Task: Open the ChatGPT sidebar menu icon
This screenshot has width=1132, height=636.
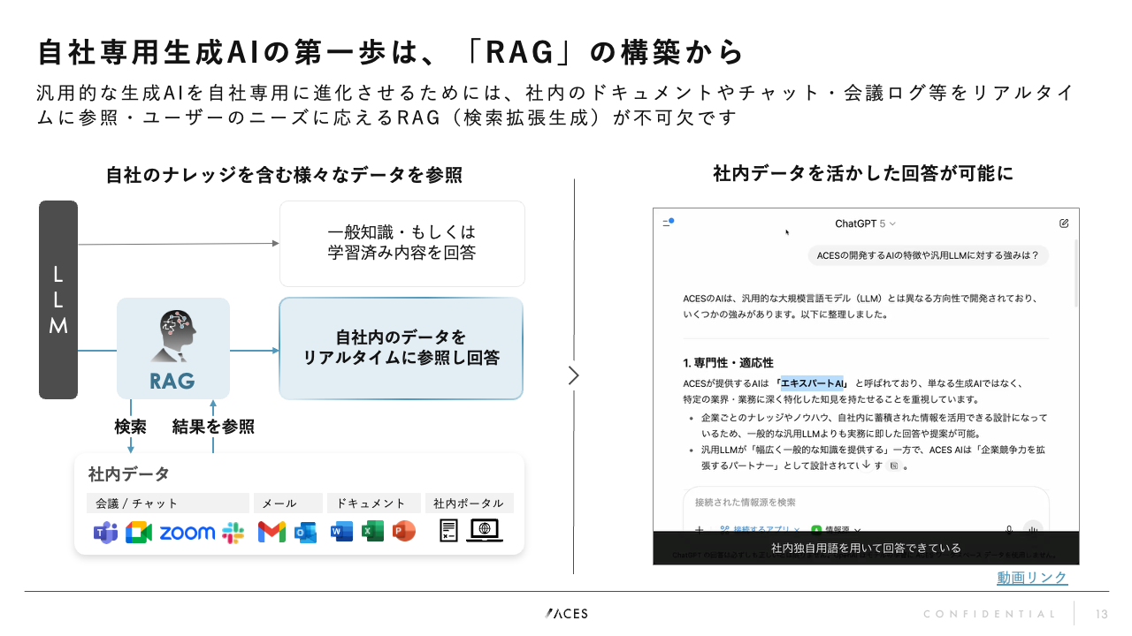Action: pyautogui.click(x=668, y=223)
